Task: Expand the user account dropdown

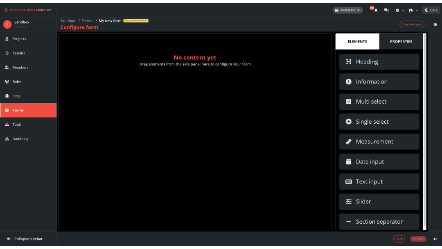Action: [x=413, y=10]
